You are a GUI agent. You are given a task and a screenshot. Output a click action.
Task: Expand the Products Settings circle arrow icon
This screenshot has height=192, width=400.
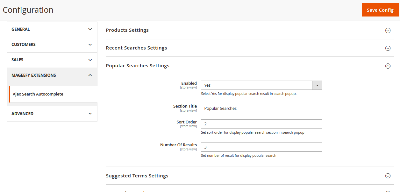[388, 30]
